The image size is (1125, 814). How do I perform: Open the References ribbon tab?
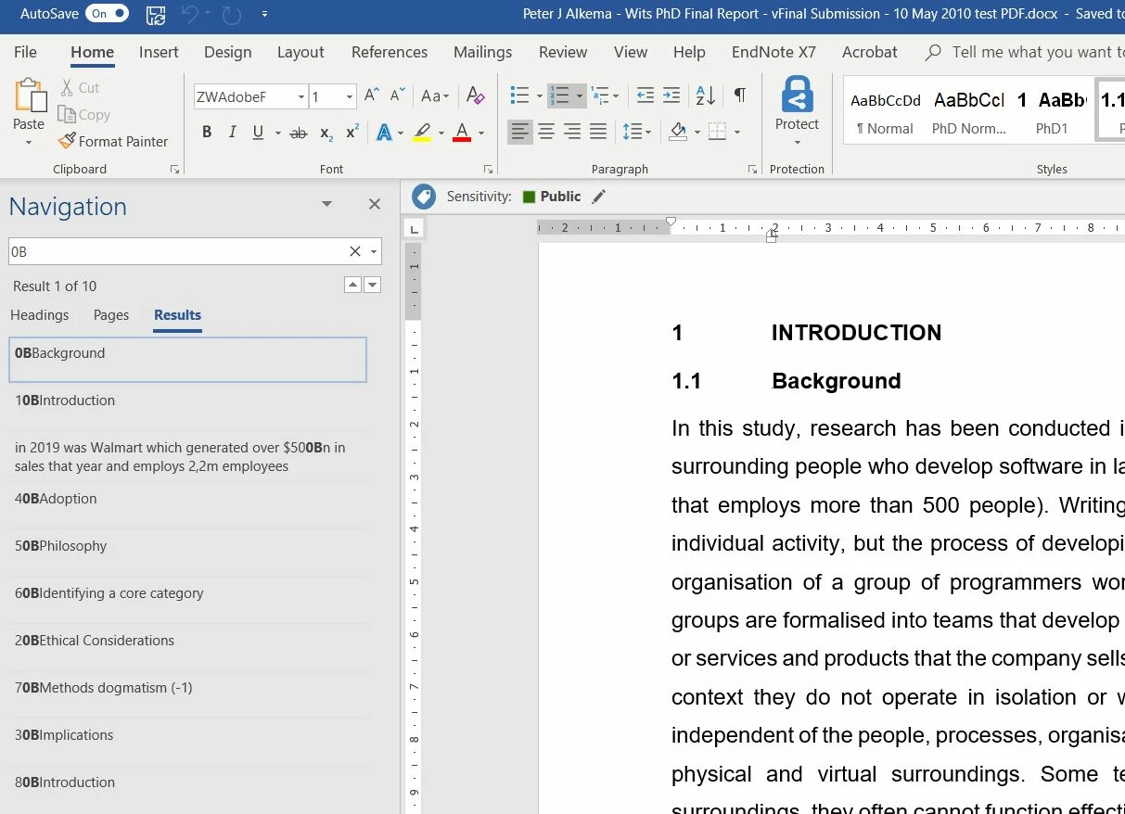389,52
